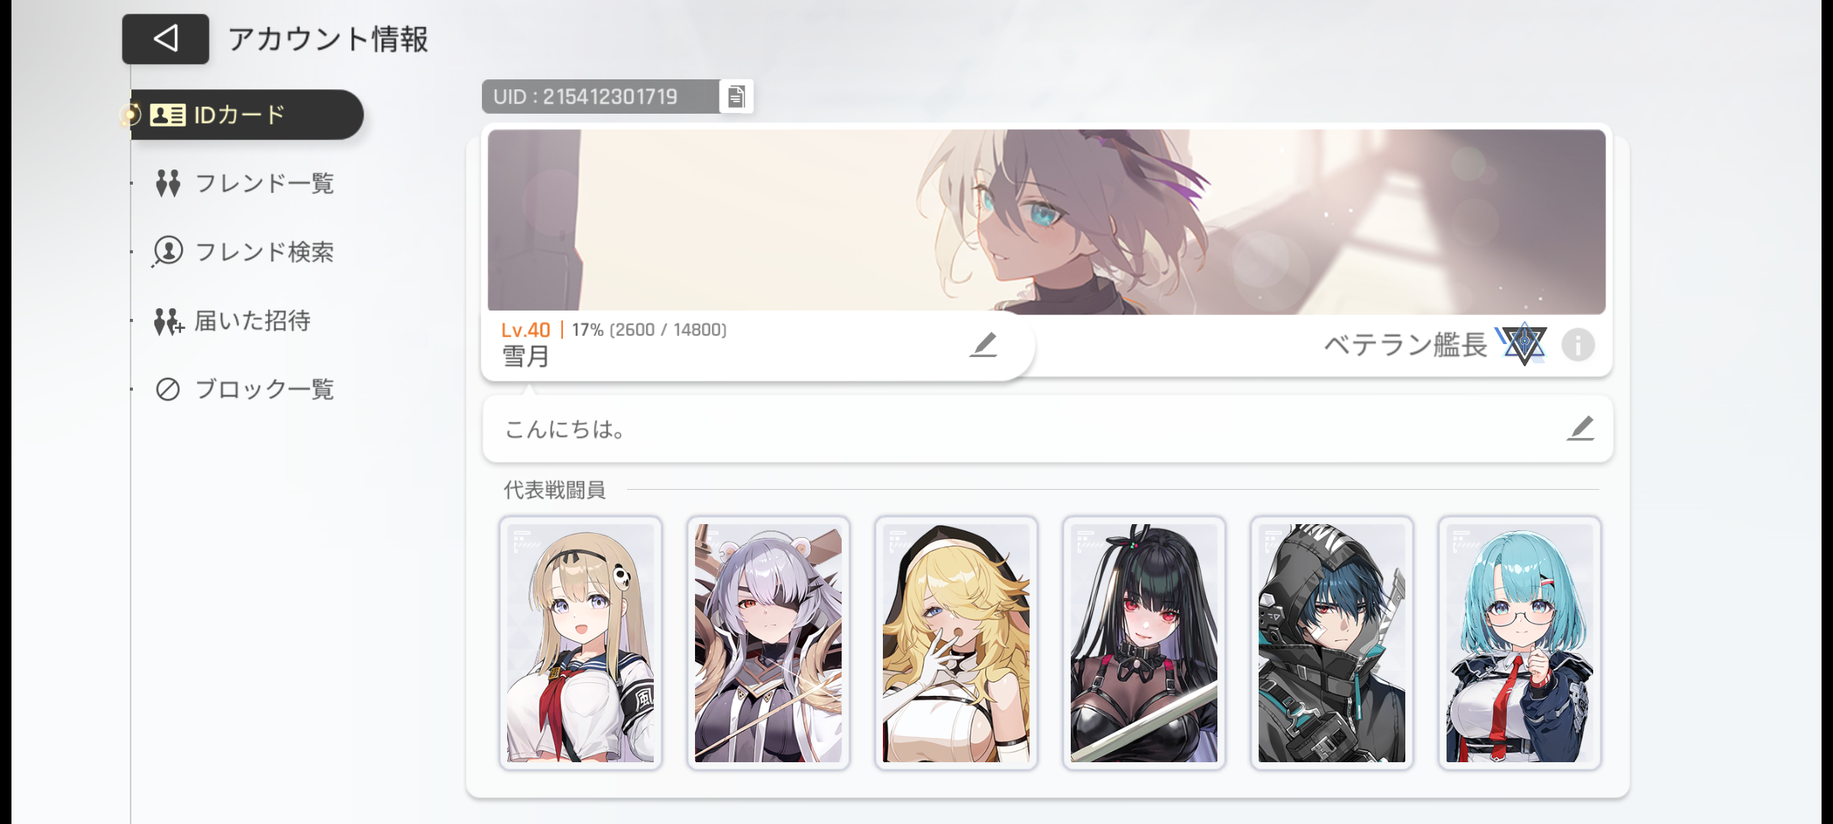Select the blonde sailor uniform character card
Screen dimensions: 1833x824
[x=580, y=642]
